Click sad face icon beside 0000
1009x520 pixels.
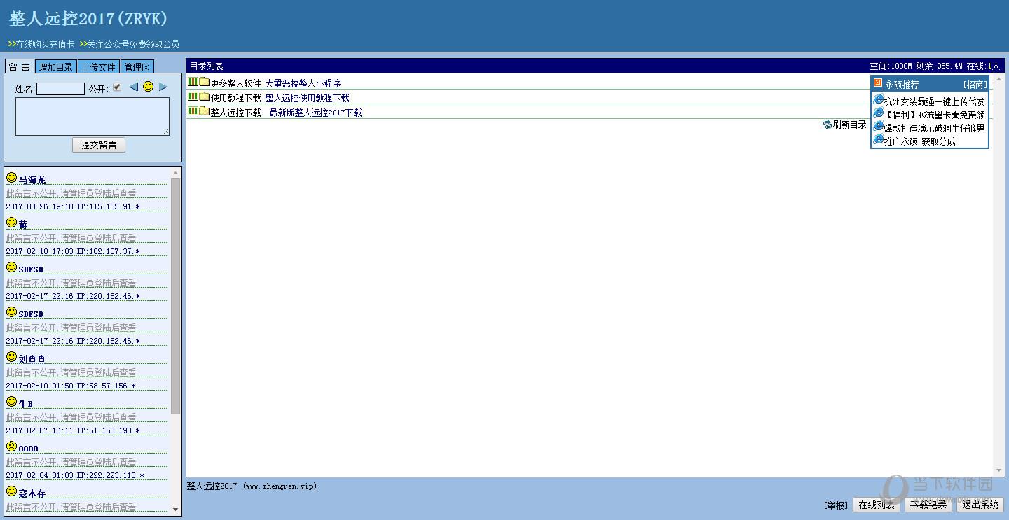point(11,447)
